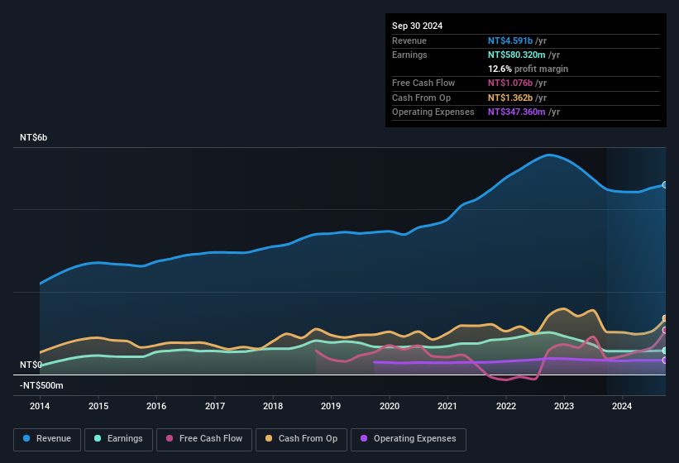Select the 2022 label on the time axis
Image resolution: width=679 pixels, height=463 pixels.
[x=505, y=406]
